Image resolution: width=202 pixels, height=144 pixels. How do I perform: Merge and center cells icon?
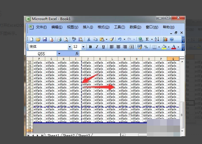(x=131, y=47)
